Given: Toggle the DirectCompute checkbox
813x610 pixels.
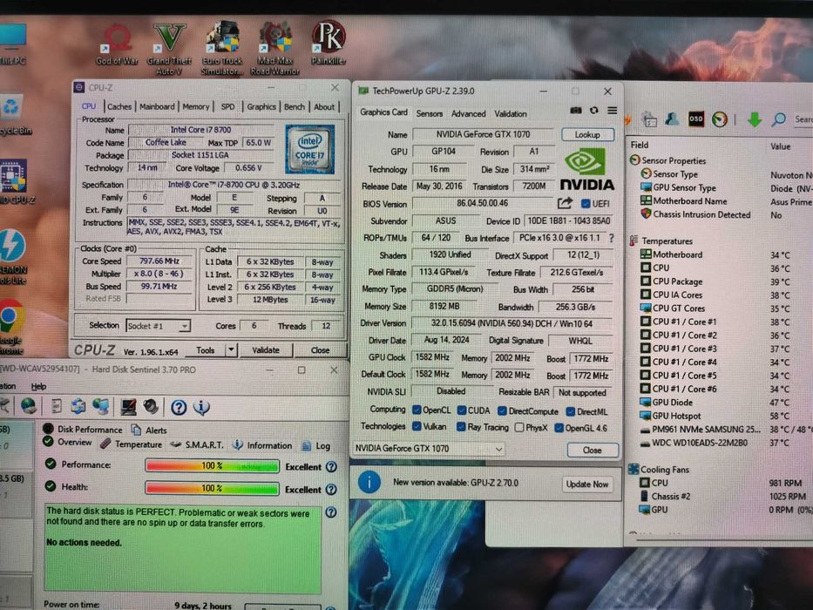Looking at the screenshot, I should (x=502, y=410).
